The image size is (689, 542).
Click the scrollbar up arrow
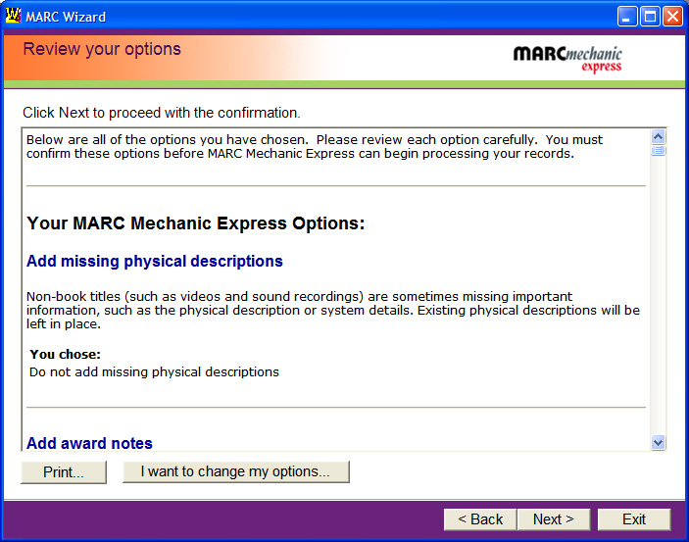pos(658,136)
